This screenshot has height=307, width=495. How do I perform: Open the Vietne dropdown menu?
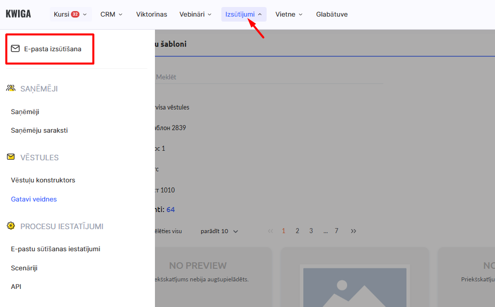pos(289,14)
